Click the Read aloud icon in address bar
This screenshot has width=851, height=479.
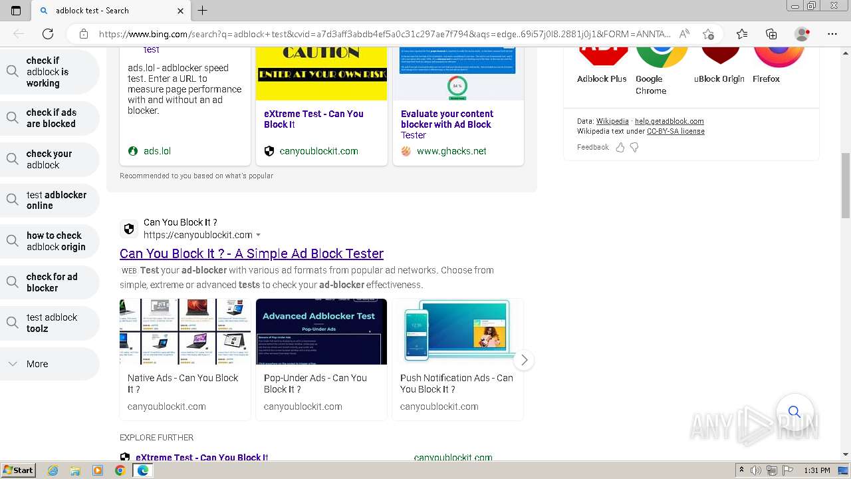pos(684,34)
